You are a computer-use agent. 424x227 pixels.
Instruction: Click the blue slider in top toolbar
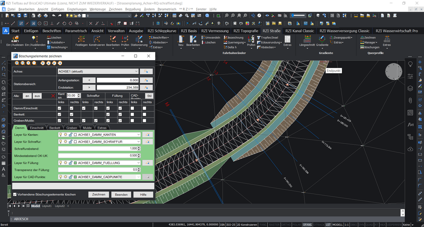click(x=298, y=16)
